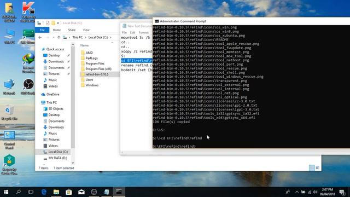Open the Share ribbon tab in Explorer
The image size is (350, 197).
pyautogui.click(x=72, y=30)
